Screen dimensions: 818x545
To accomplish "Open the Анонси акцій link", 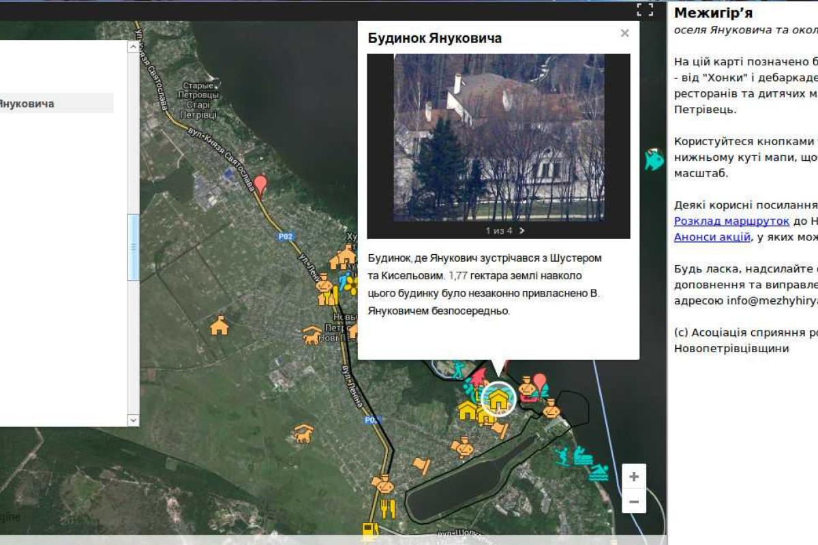I will coord(712,237).
